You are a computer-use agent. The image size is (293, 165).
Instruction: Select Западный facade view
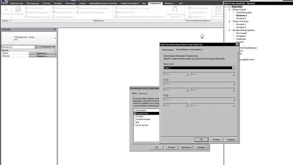coord(241,36)
